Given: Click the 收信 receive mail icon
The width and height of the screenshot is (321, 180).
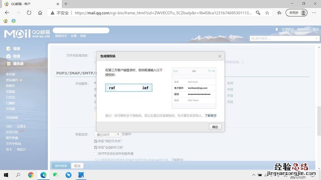Looking at the screenshot, I should [8, 56].
